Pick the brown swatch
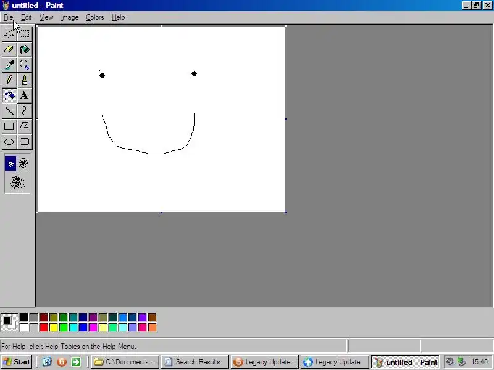This screenshot has height=370, width=494. coord(152,317)
